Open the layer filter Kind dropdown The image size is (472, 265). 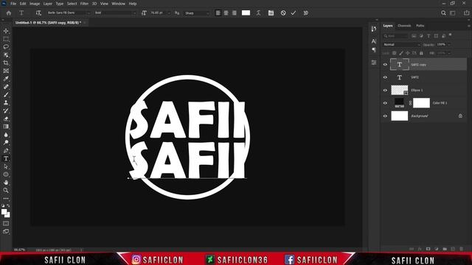pyautogui.click(x=395, y=36)
